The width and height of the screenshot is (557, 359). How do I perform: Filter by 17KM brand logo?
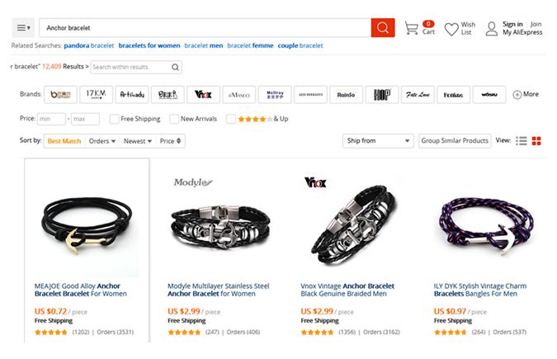pos(95,94)
